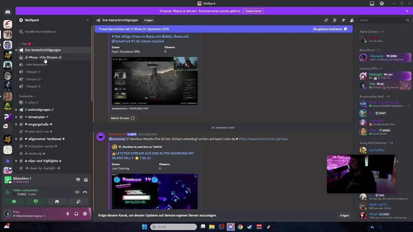Open the soundboard button
413x232 pixels.
tap(78, 201)
